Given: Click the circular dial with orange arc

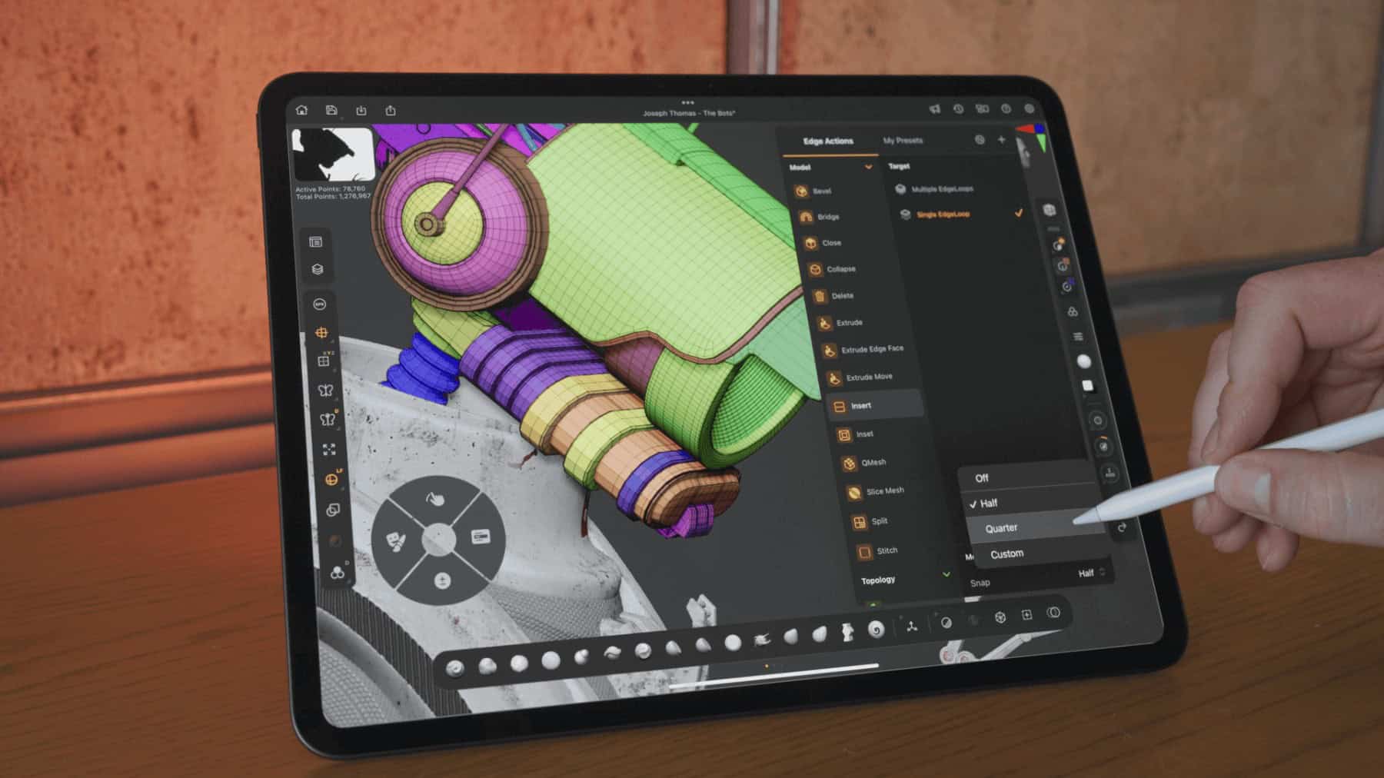Looking at the screenshot, I should tap(1103, 447).
